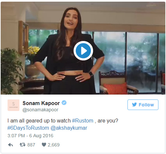Image resolution: width=166 pixels, height=154 pixels.
Task: Open the @sonamakapoor handle
Action: pos(40,110)
